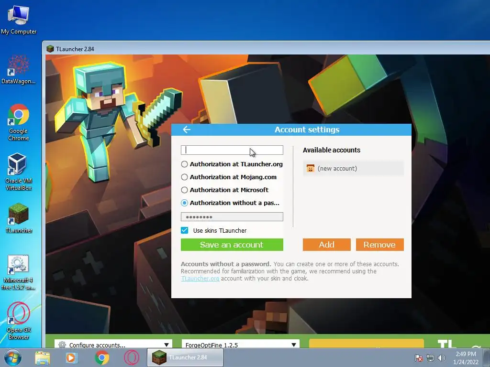
Task: Open the TLauncher.org link in description
Action: tap(200, 279)
